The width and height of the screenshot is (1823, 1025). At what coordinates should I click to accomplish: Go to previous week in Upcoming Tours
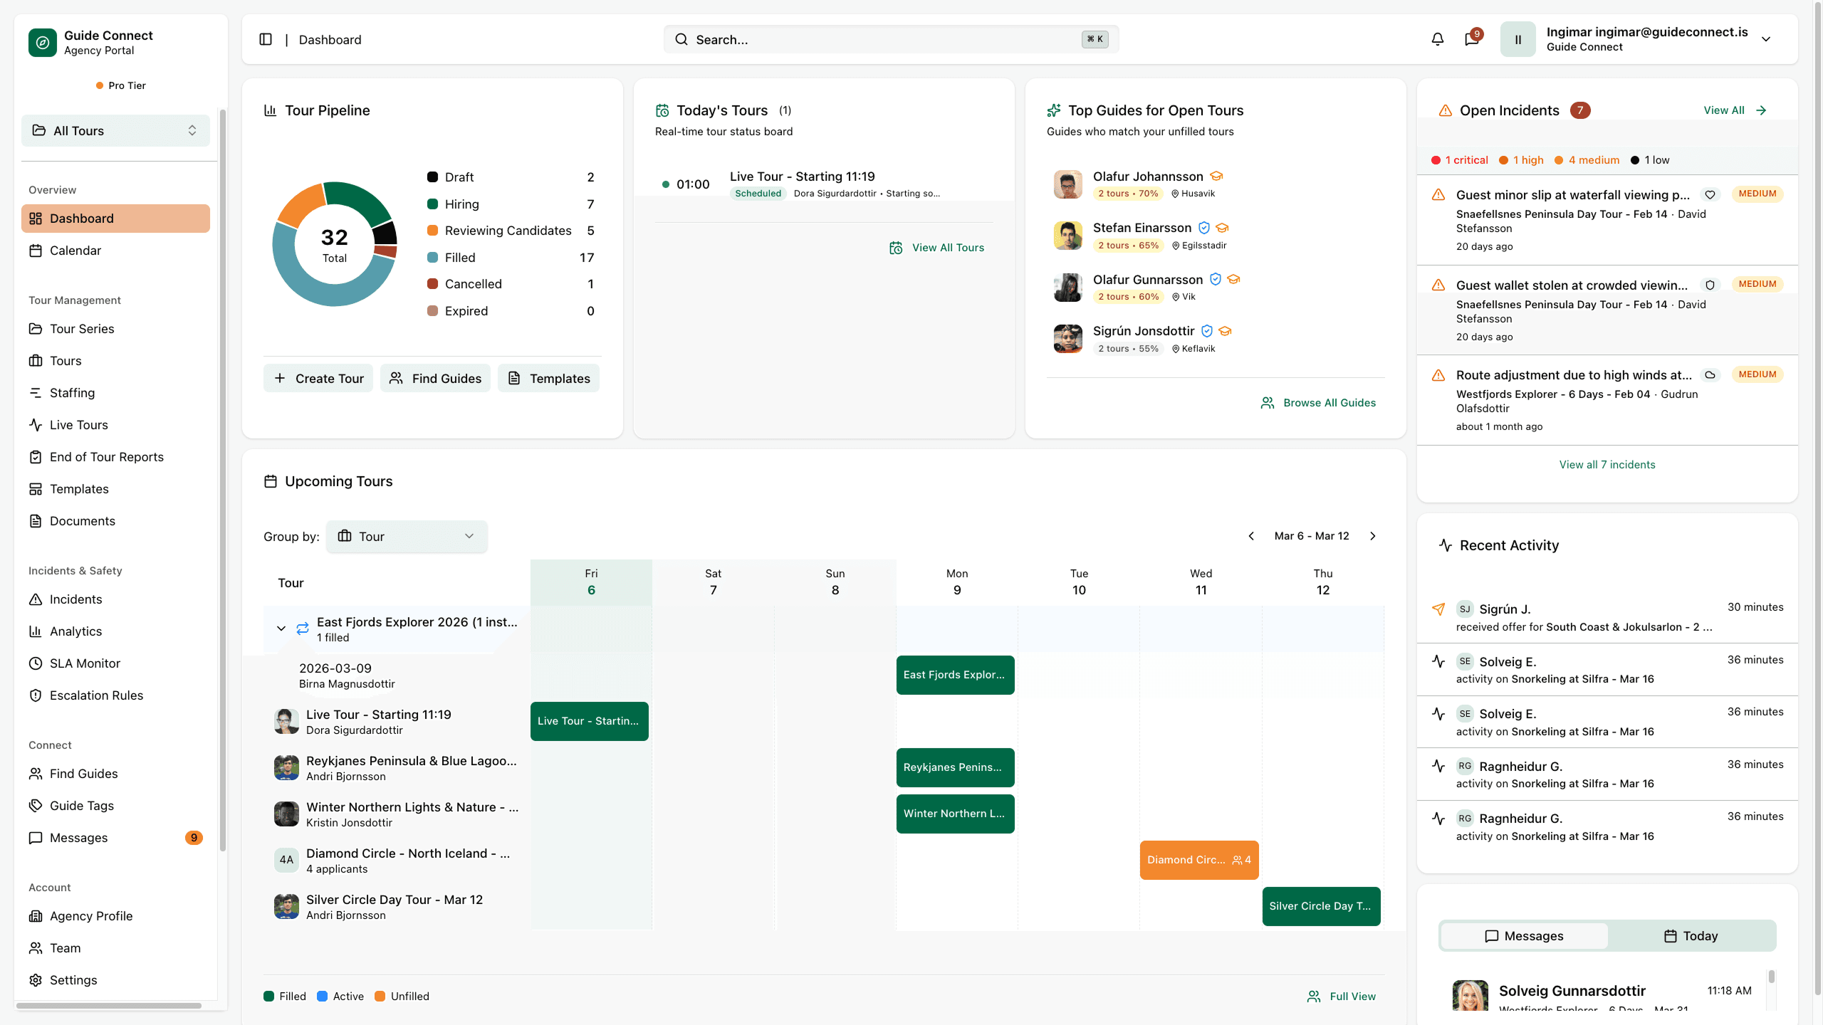pyautogui.click(x=1251, y=536)
